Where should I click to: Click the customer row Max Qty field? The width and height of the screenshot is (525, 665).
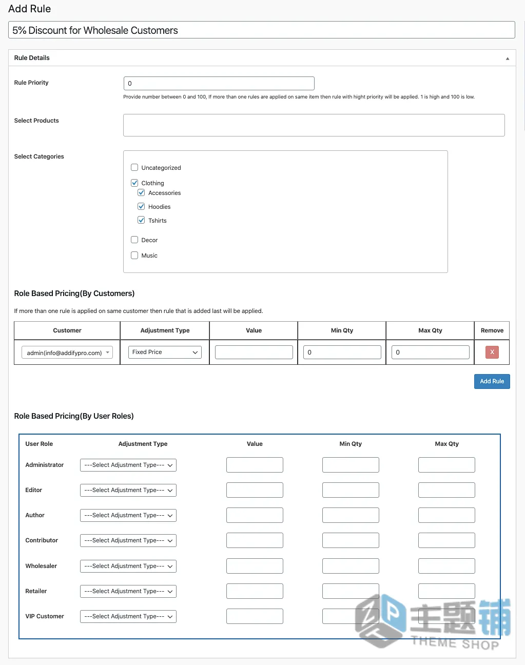pyautogui.click(x=431, y=352)
